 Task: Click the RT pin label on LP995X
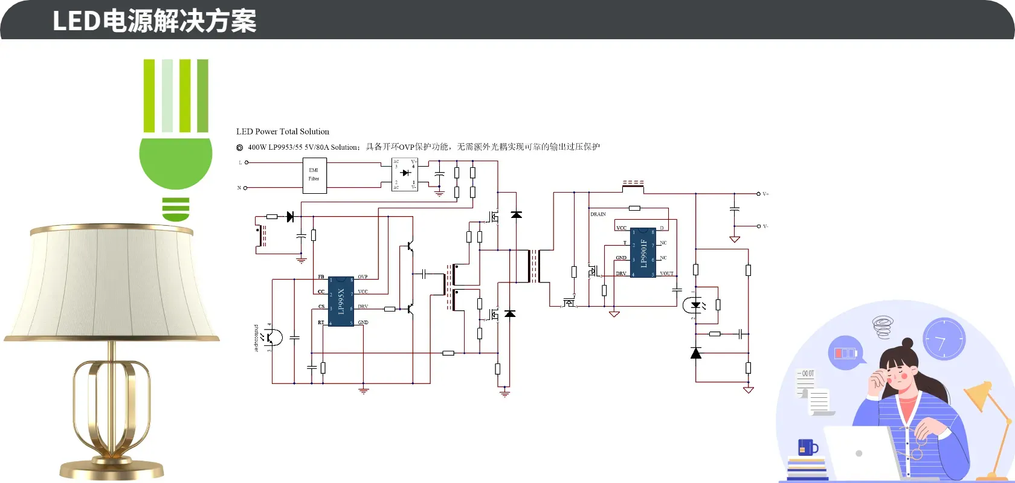pyautogui.click(x=321, y=322)
